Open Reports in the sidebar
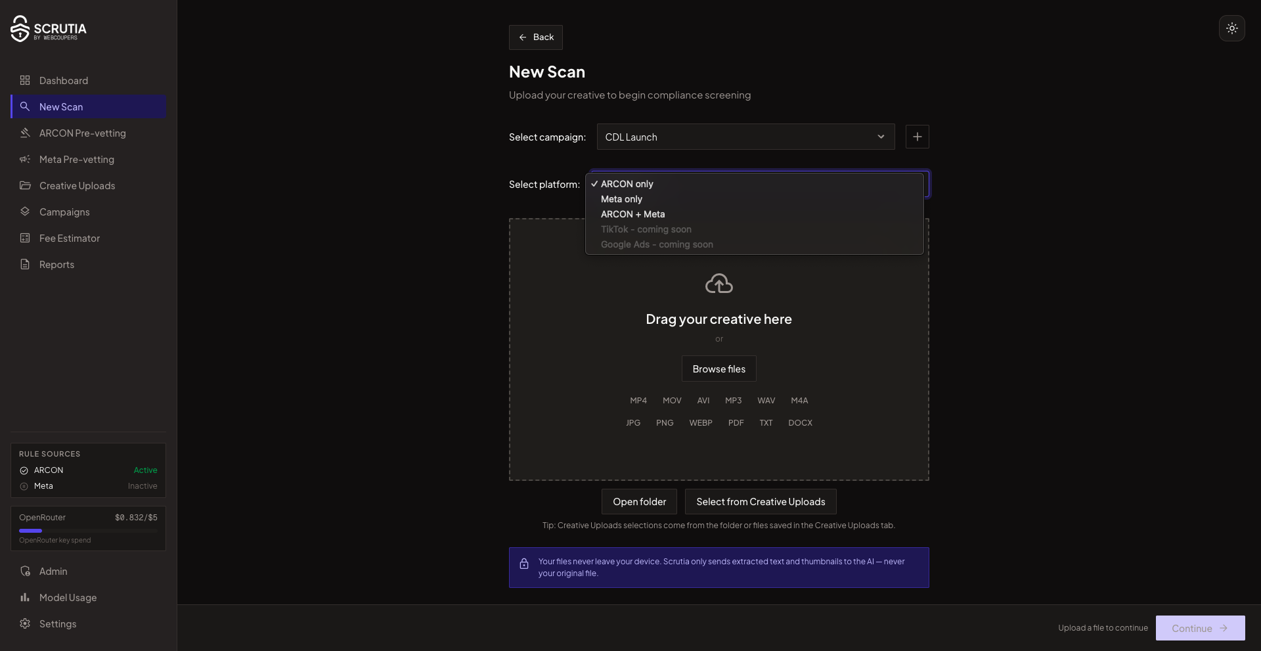The image size is (1261, 651). pyautogui.click(x=89, y=264)
